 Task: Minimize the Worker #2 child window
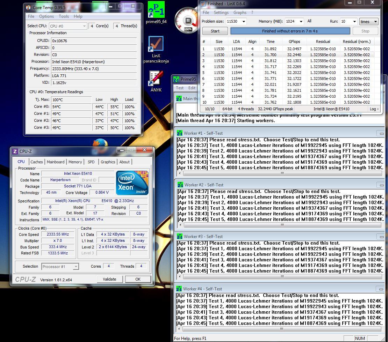(x=381, y=185)
